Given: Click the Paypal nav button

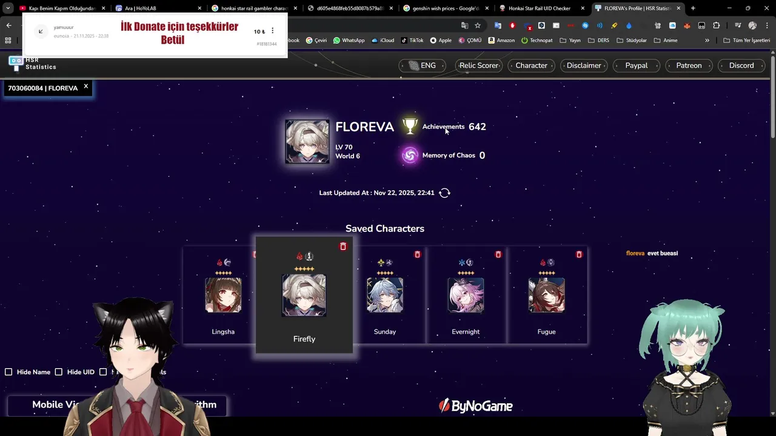Looking at the screenshot, I should (x=637, y=65).
